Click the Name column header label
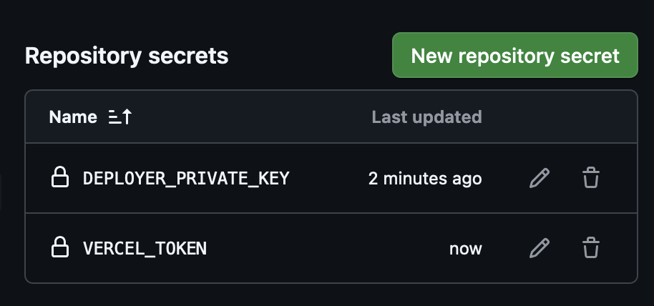654x306 pixels. tap(73, 117)
